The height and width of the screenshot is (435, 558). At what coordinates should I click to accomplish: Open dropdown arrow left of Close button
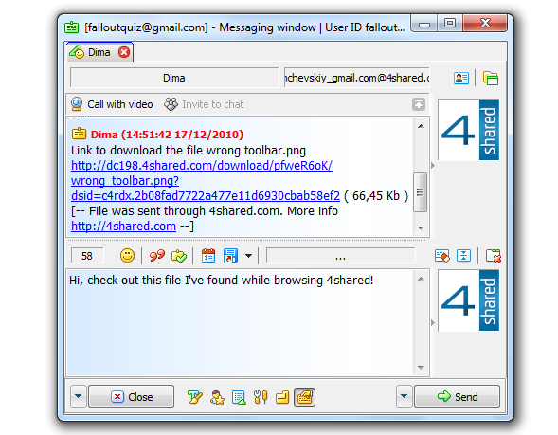(79, 396)
